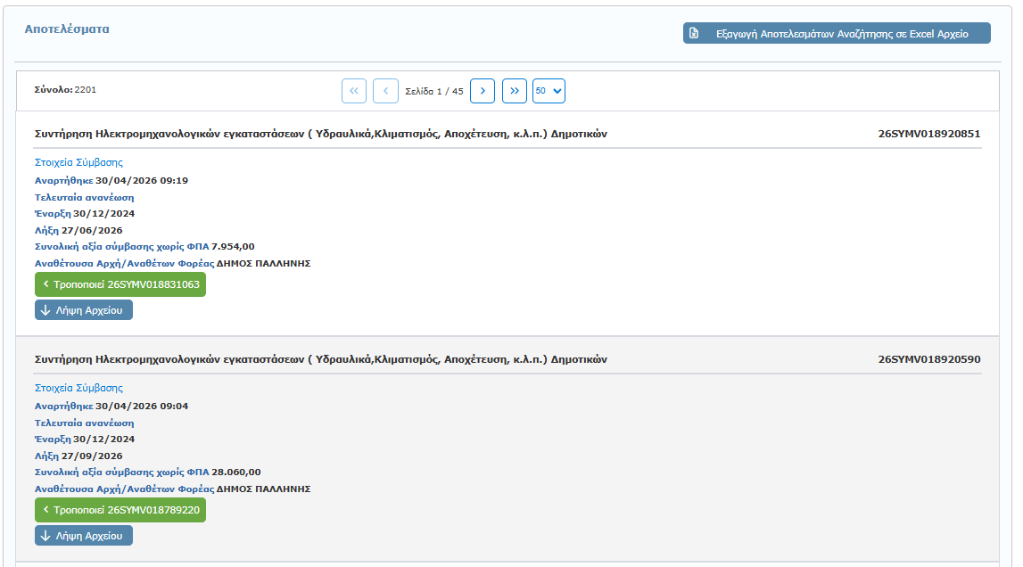The height and width of the screenshot is (567, 1023).
Task: Click posted date 30/04/2026 09:19
Action: pyautogui.click(x=142, y=181)
